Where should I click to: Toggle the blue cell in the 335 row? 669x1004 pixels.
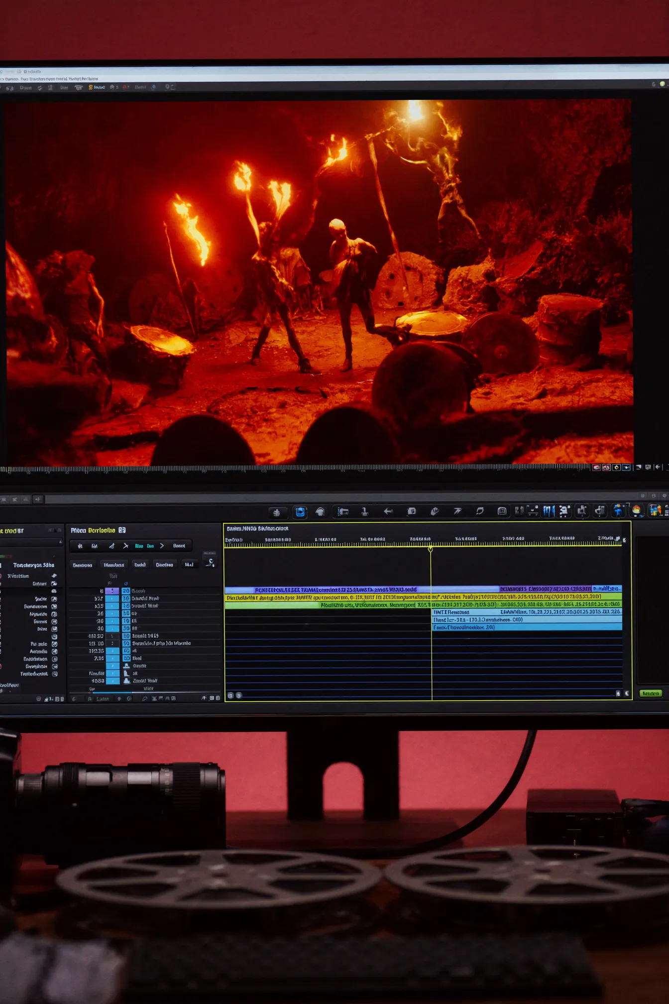pos(112,606)
